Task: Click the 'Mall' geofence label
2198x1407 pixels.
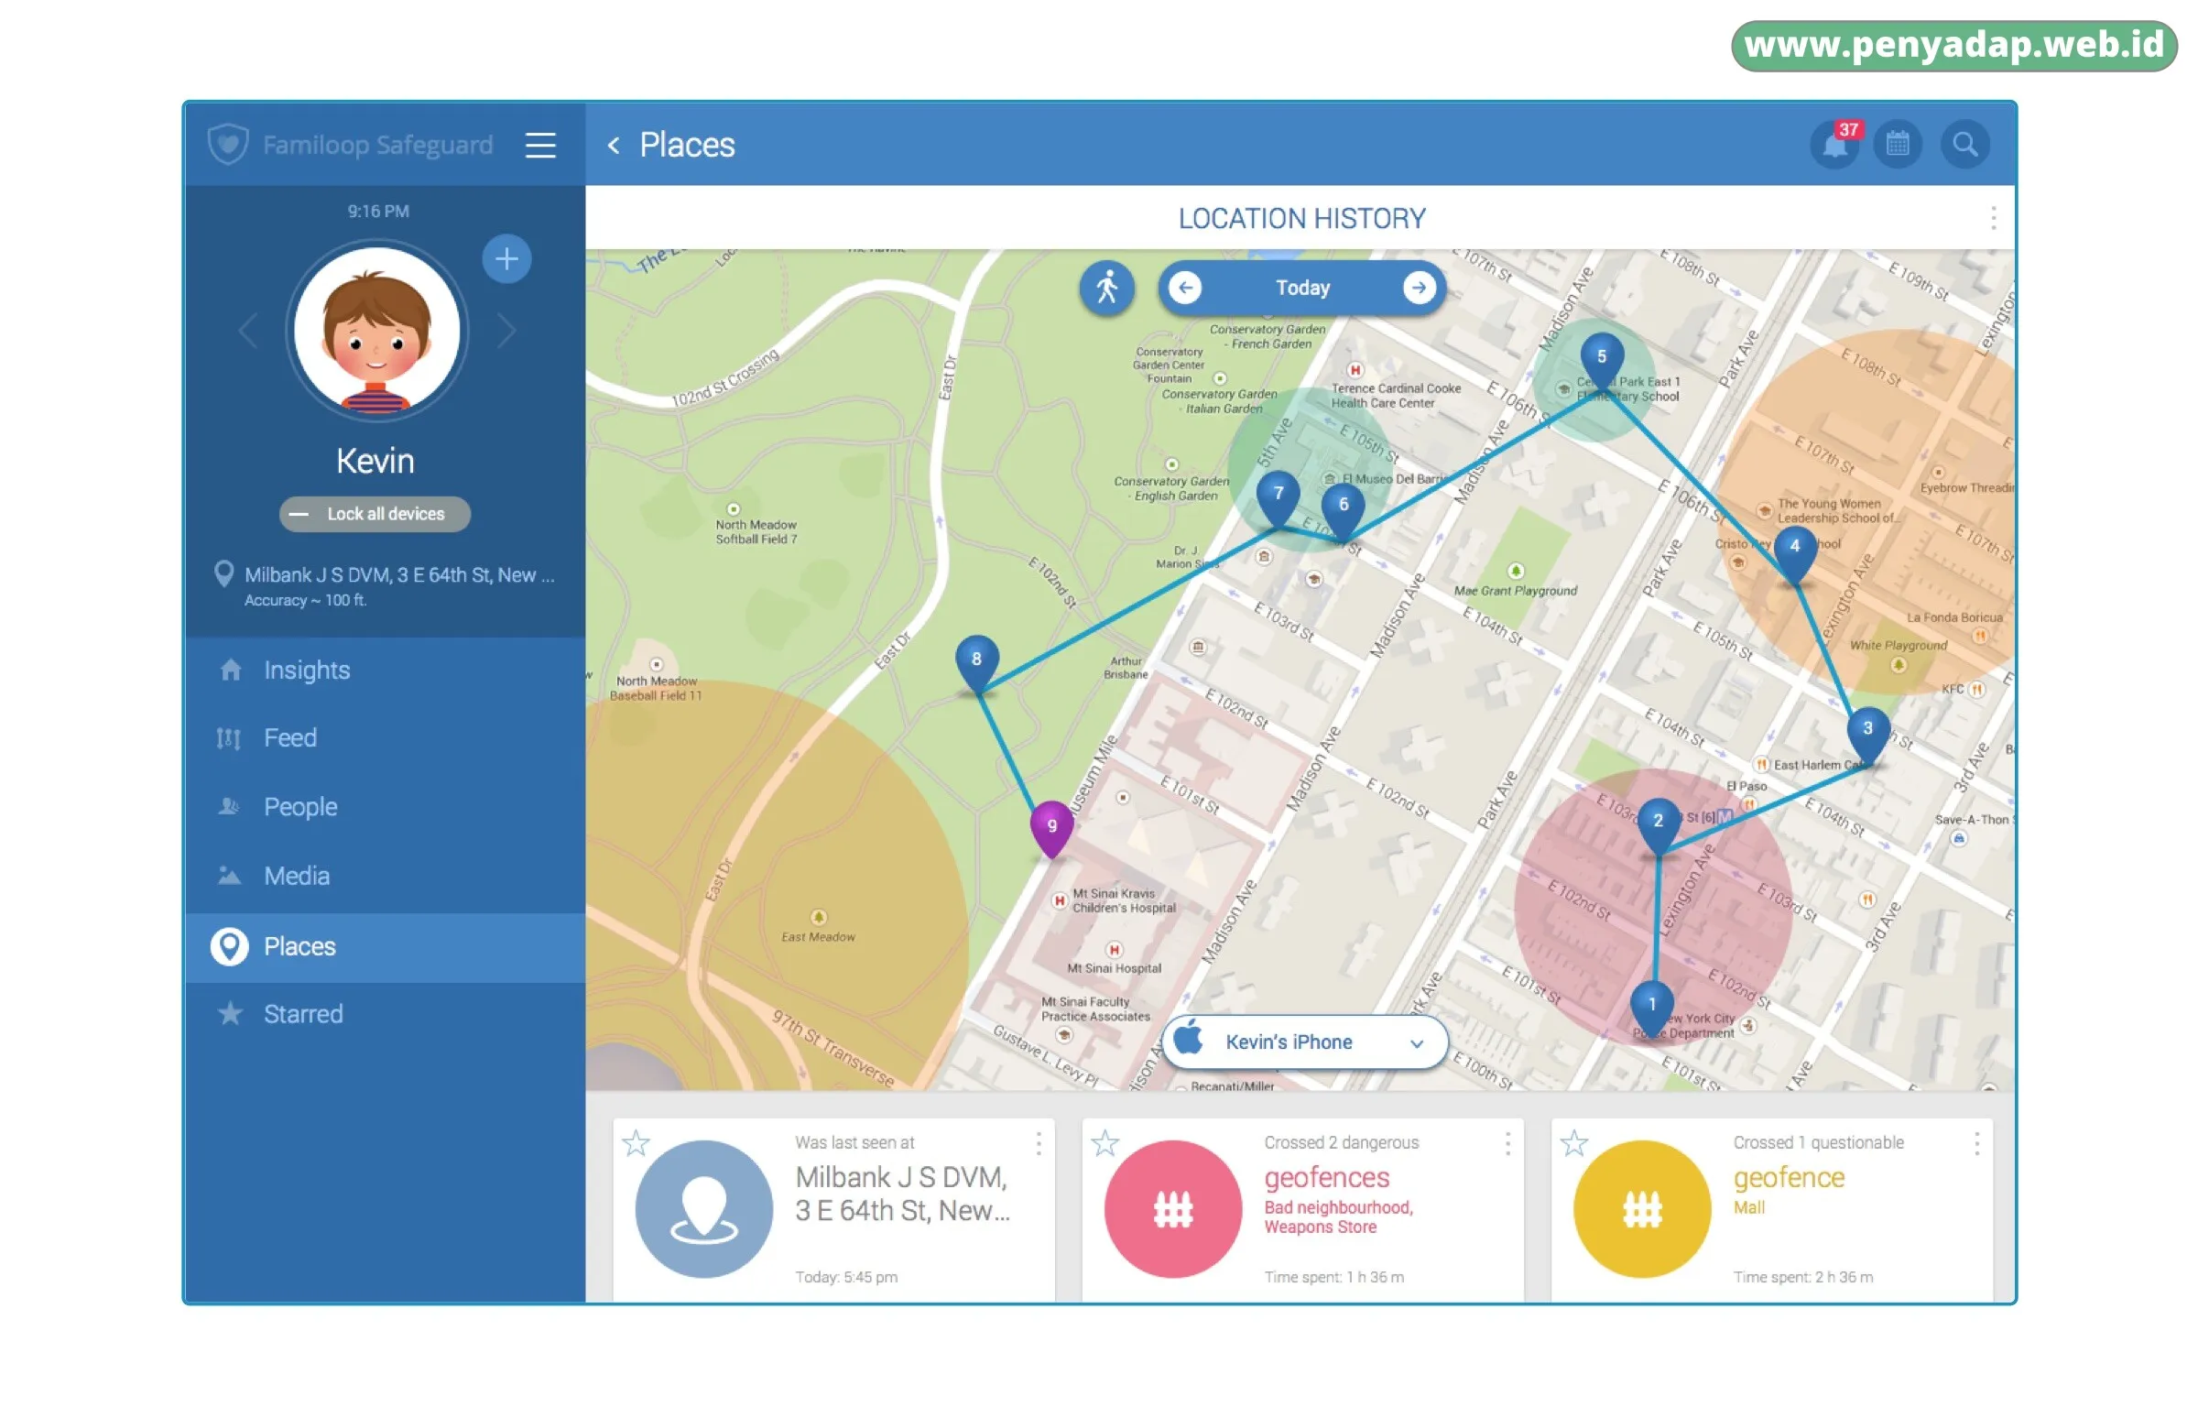Action: [1748, 1208]
